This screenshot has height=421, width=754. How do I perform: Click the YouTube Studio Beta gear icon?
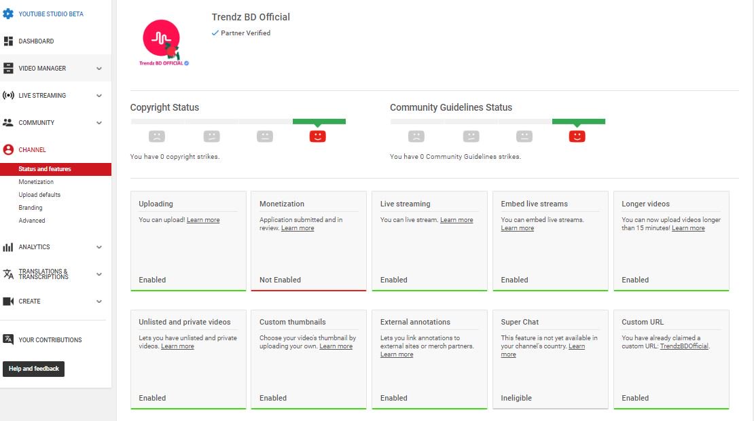click(x=8, y=14)
